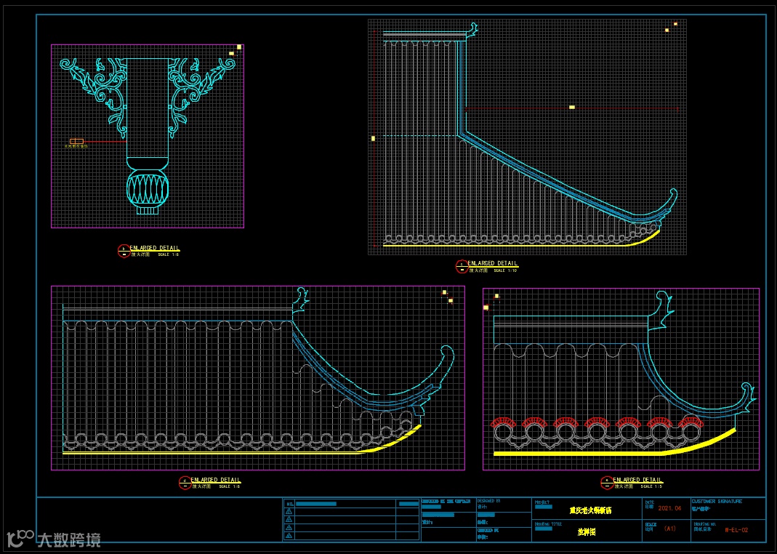Image resolution: width=777 pixels, height=554 pixels.
Task: Click yellow marker on the red horizontal line
Action: point(572,107)
